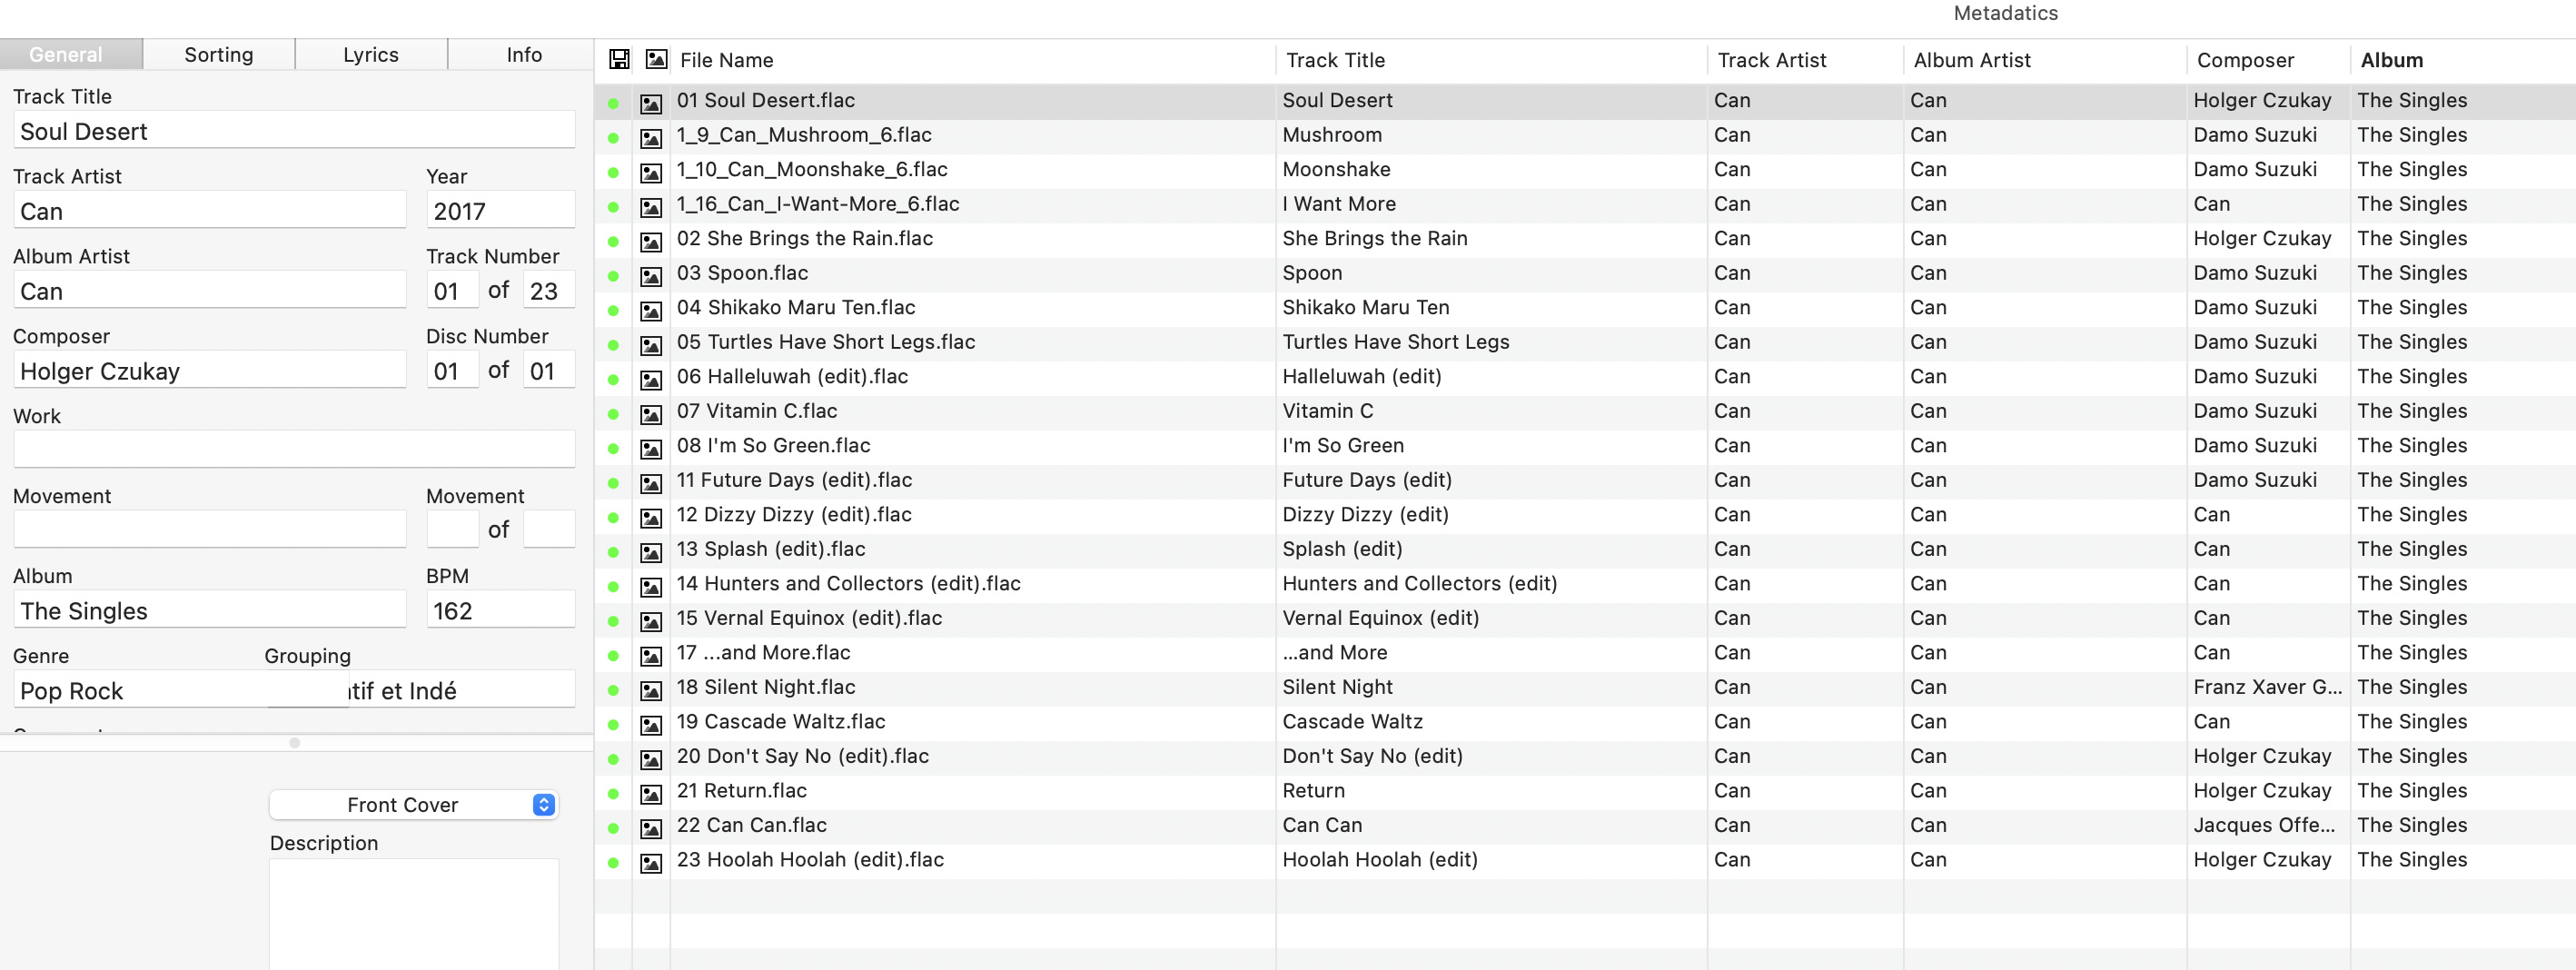Image resolution: width=2576 pixels, height=970 pixels.
Task: Open the Lyrics tab
Action: [370, 55]
